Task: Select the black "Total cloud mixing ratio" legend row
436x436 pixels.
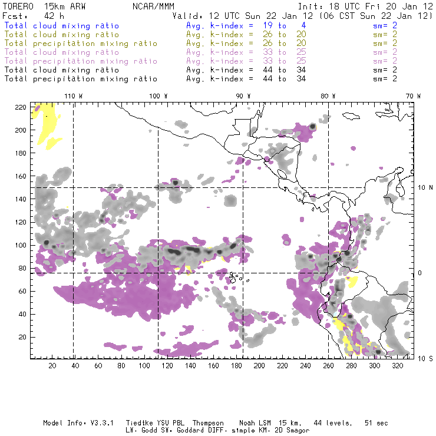Action: (x=62, y=70)
